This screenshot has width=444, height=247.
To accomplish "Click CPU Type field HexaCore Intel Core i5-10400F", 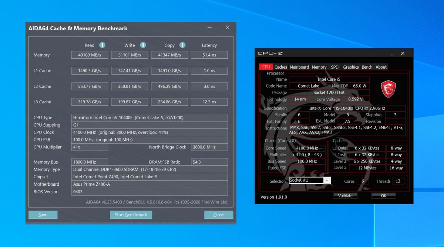I will [149, 118].
